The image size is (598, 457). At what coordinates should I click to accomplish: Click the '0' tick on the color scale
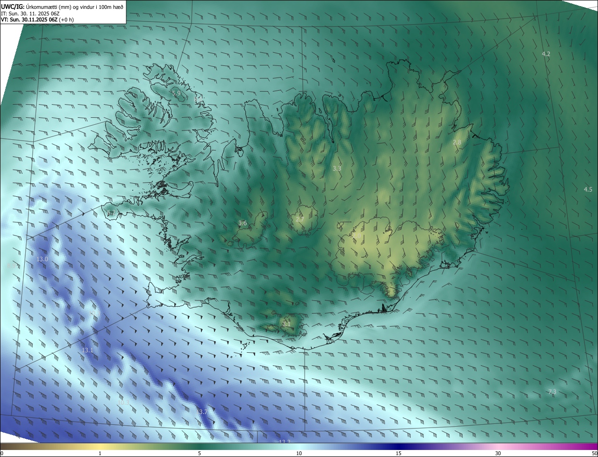coord(2,453)
